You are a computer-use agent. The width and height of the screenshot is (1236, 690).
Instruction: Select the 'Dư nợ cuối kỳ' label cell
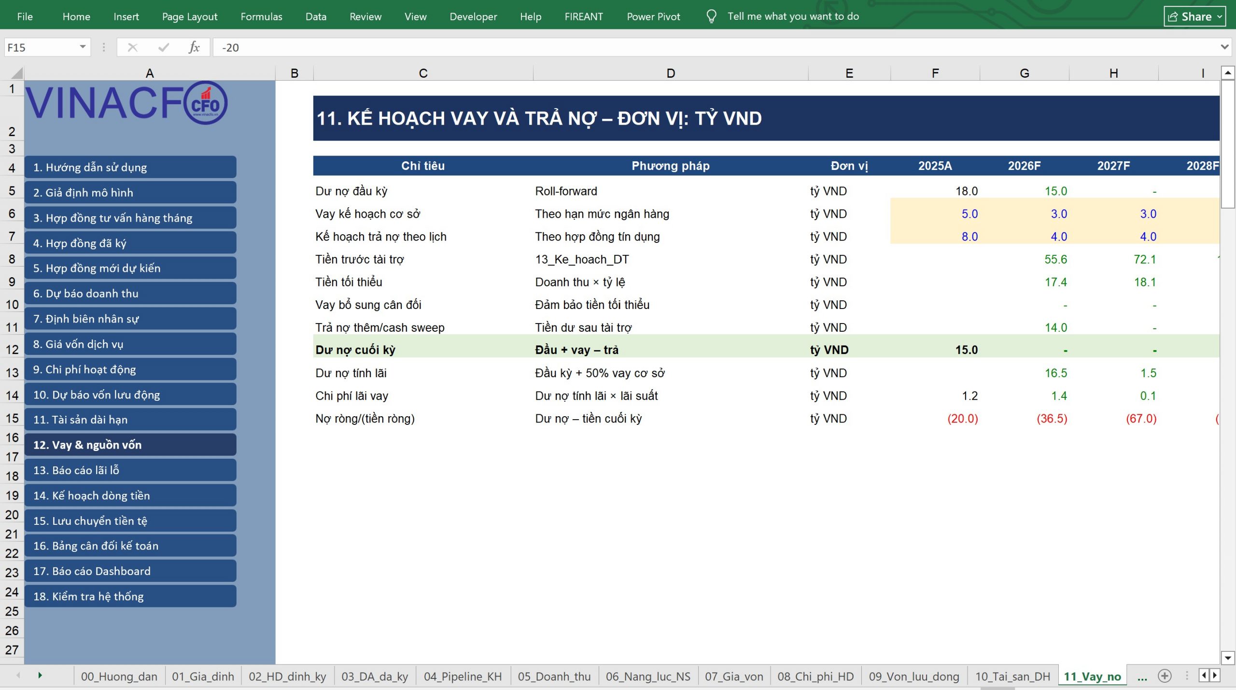coord(423,350)
